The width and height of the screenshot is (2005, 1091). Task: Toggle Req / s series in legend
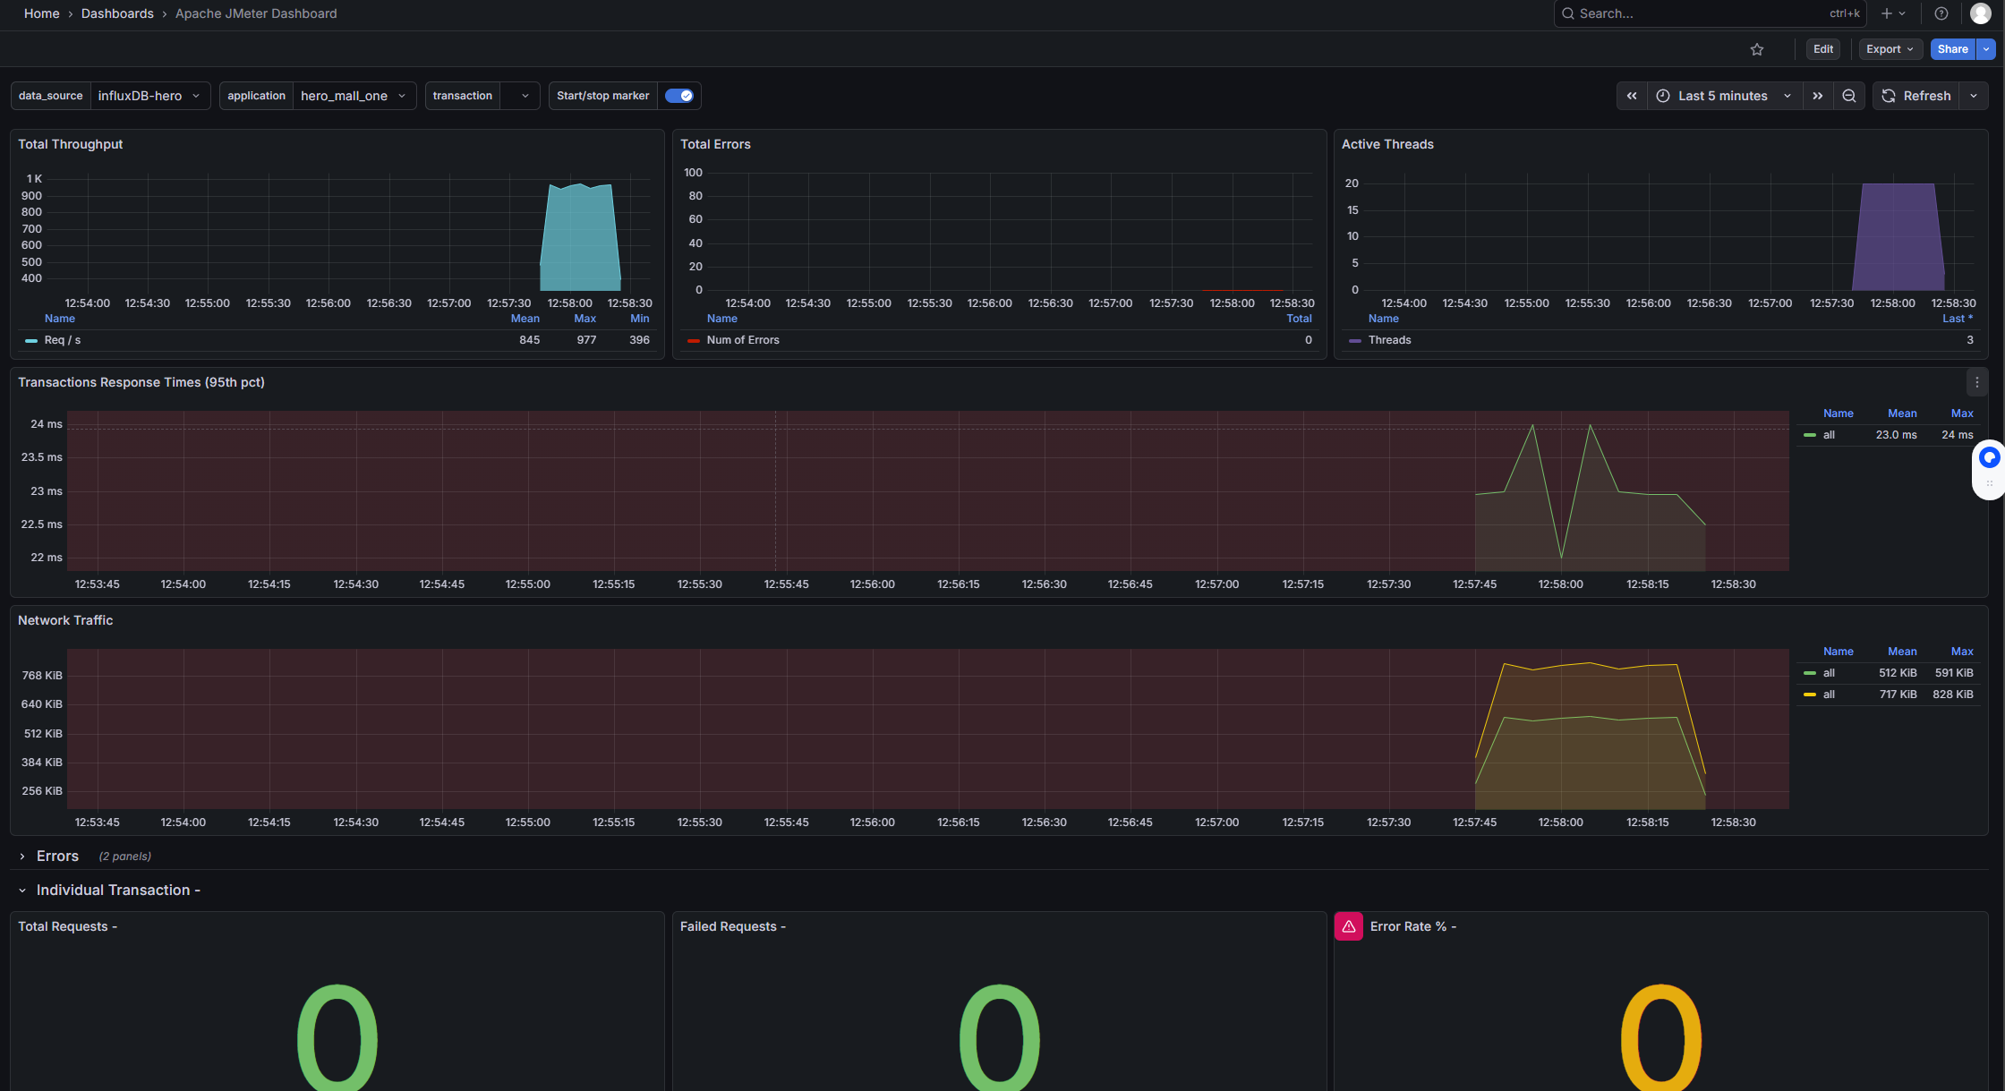click(62, 340)
